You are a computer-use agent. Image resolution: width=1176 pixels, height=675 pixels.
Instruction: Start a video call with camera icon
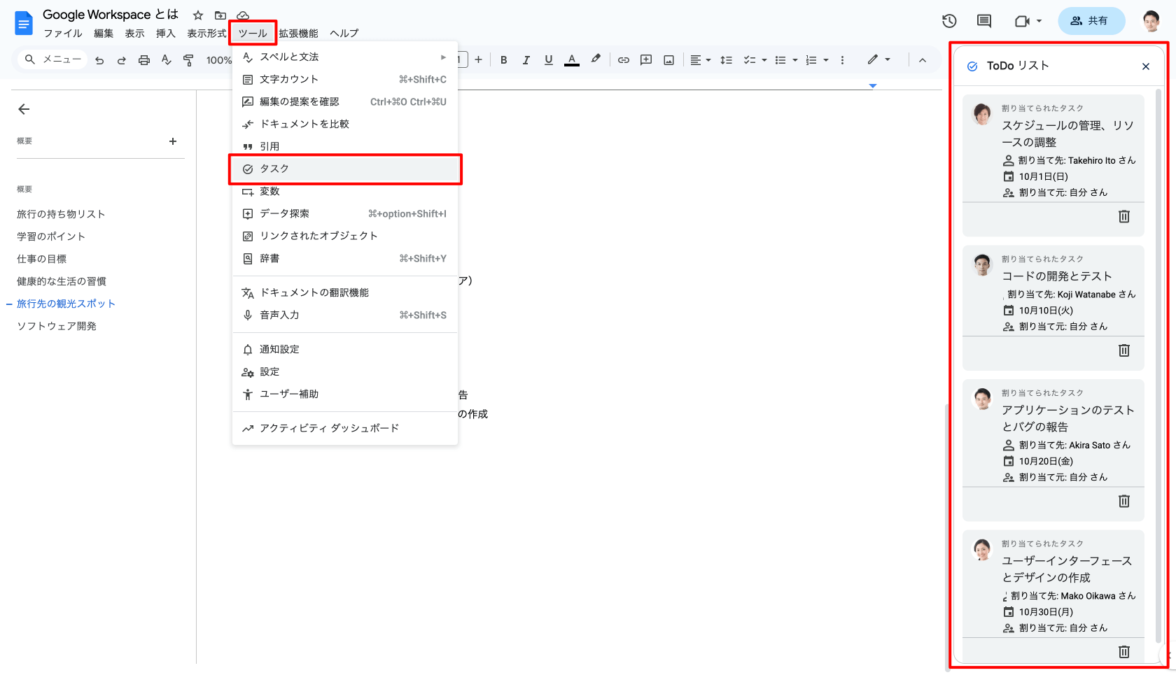click(x=1022, y=21)
